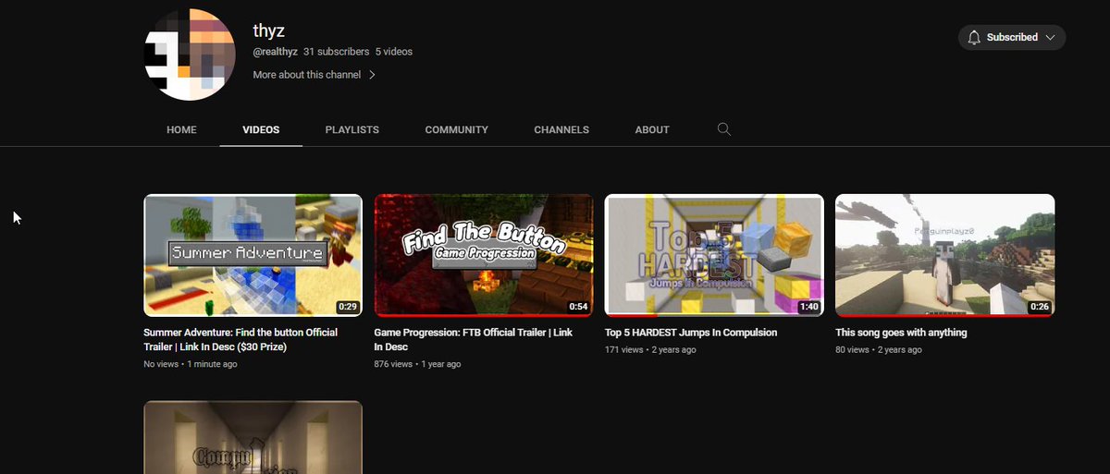The width and height of the screenshot is (1110, 474).
Task: Expand the Subscribed dropdown arrow
Action: (x=1050, y=38)
